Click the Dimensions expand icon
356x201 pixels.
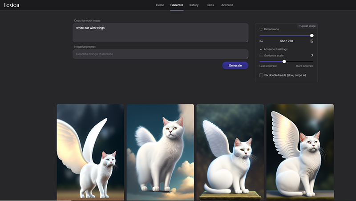[261, 29]
